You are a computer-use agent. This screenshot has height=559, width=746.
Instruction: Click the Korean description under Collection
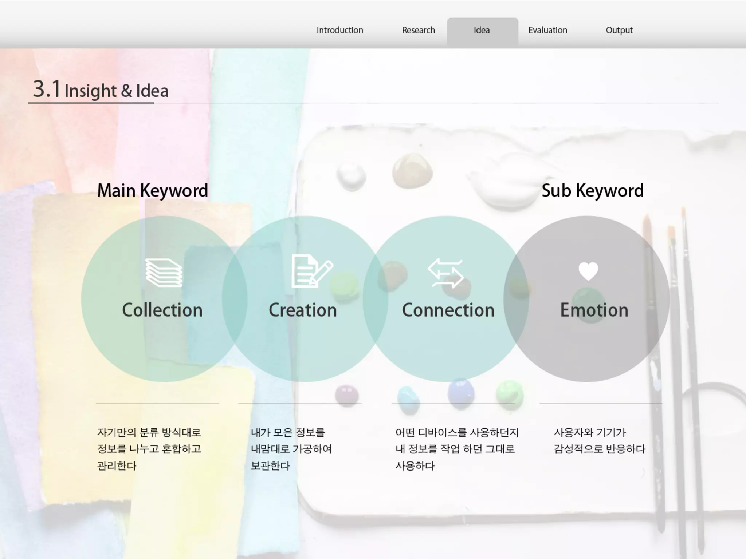click(149, 449)
